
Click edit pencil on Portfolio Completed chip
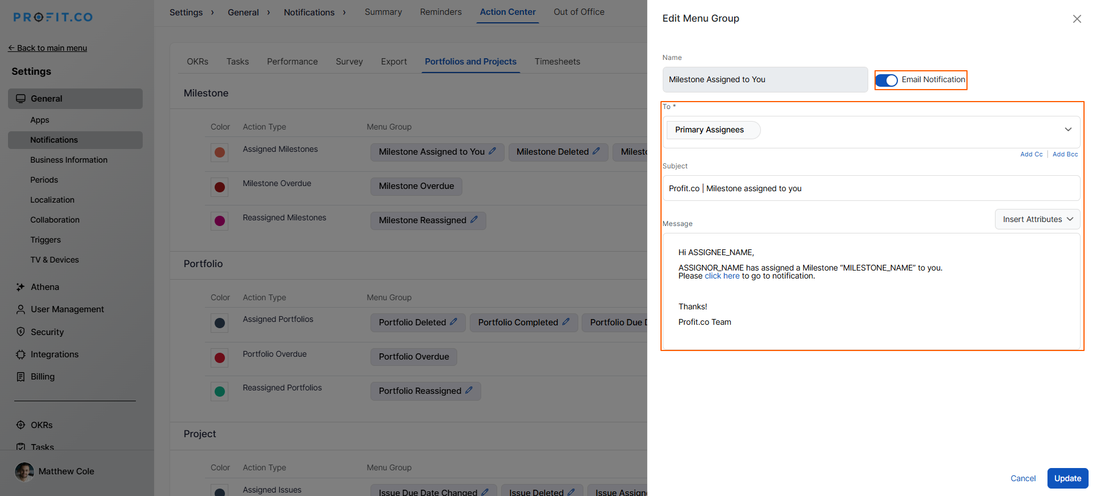click(x=566, y=322)
